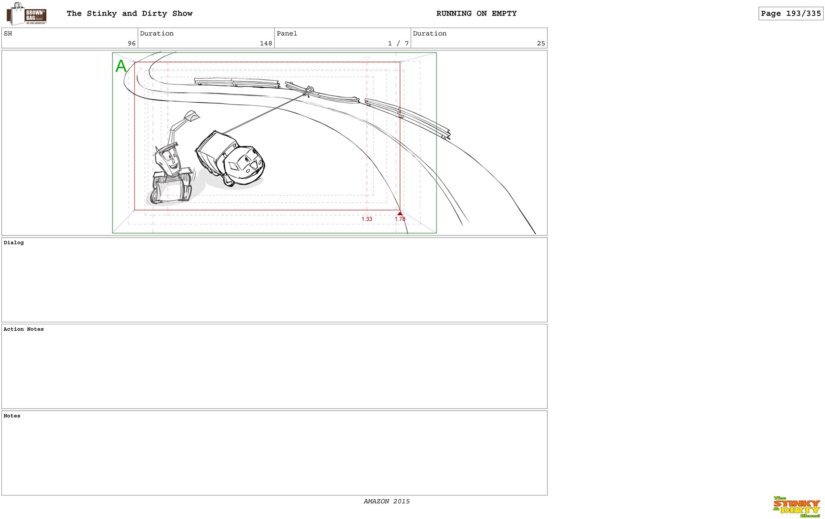Click the SH value 96
The image size is (825, 519).
pos(131,43)
